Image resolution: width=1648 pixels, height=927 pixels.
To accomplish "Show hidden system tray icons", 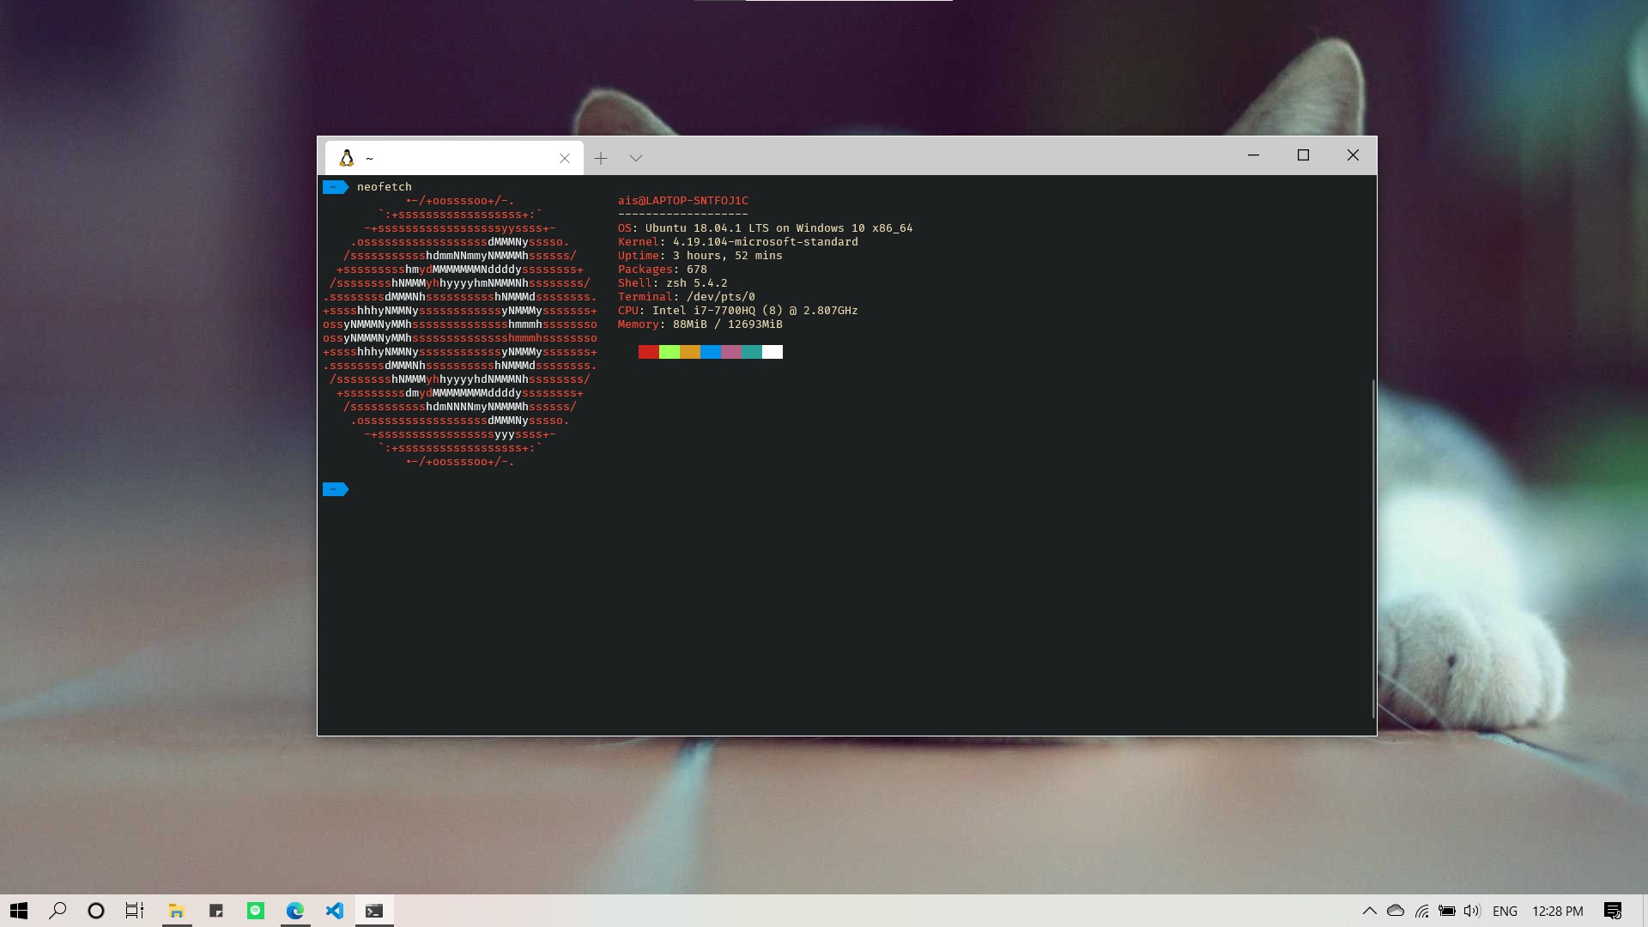I will (1369, 911).
